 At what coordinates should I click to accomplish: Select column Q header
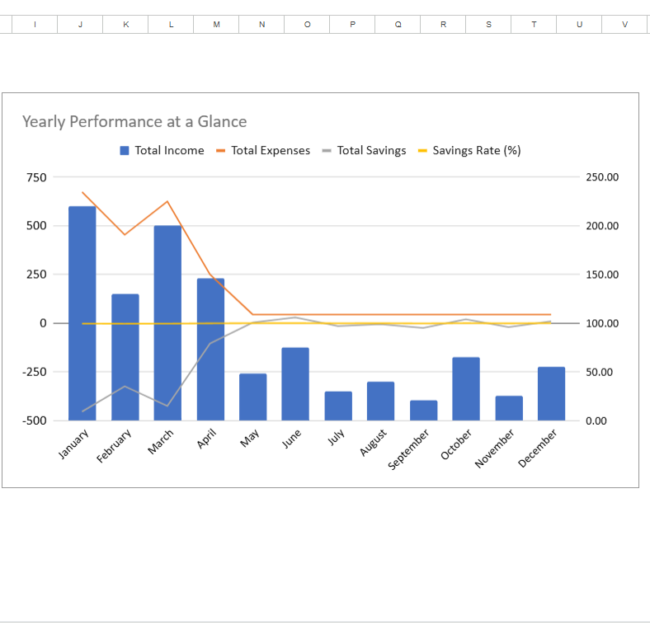pos(398,25)
